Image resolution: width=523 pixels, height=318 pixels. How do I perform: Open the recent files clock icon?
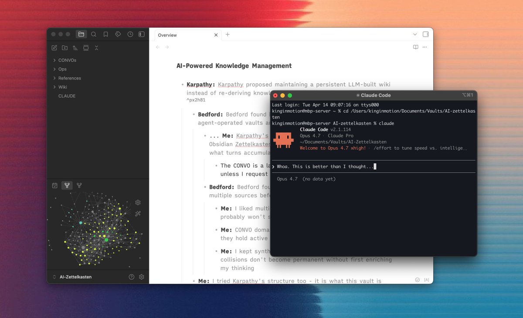130,34
